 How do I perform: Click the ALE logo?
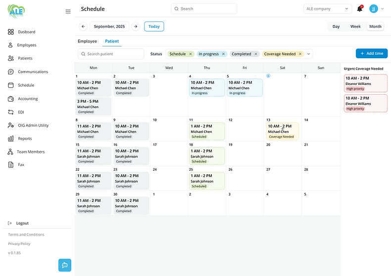16,11
